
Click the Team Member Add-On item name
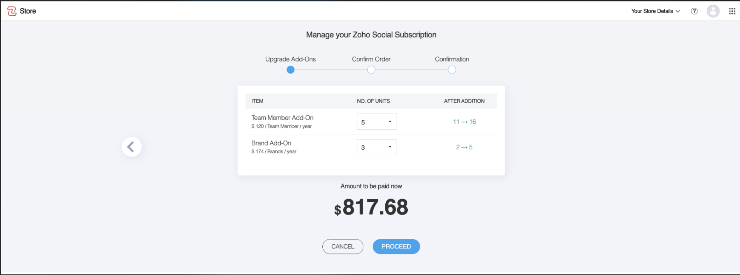(x=282, y=118)
